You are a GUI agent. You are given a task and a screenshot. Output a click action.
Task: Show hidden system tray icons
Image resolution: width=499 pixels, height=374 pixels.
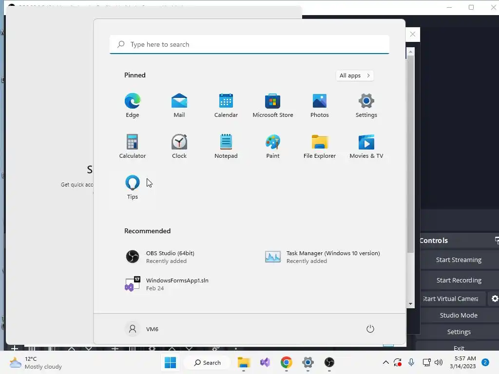386,362
